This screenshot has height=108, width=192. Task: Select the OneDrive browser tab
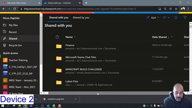(62, 3)
